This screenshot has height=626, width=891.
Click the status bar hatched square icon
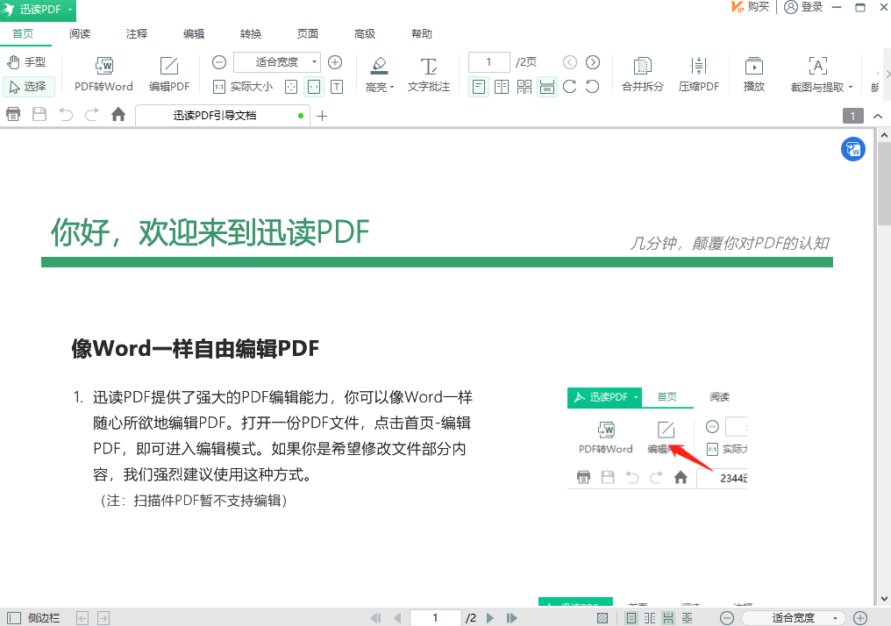tap(602, 617)
